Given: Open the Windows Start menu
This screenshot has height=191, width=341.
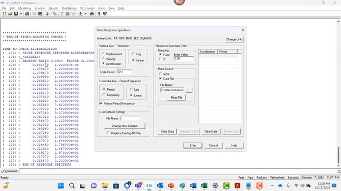Looking at the screenshot, I should (x=61, y=186).
